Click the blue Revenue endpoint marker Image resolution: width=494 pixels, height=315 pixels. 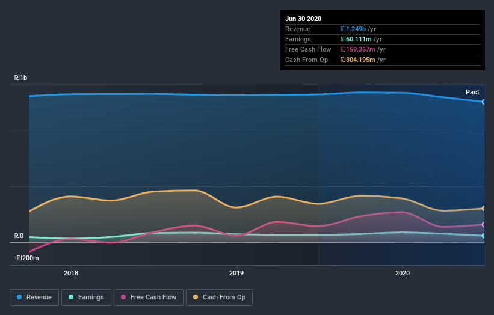click(483, 102)
